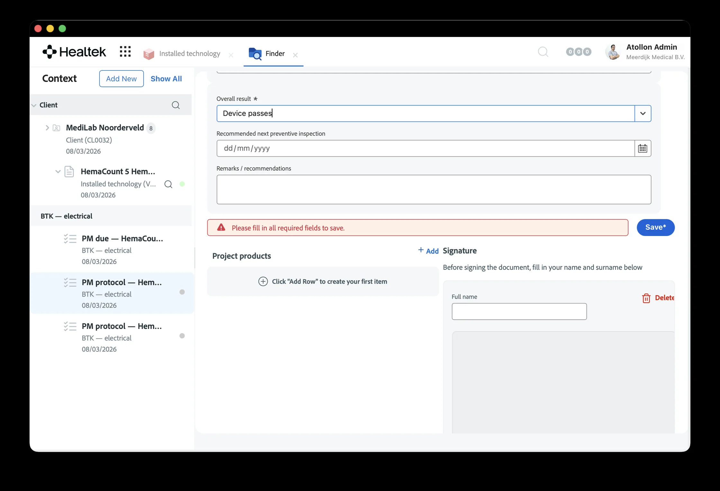Click the HemaCount 5 document icon
This screenshot has width=720, height=491.
pos(69,172)
